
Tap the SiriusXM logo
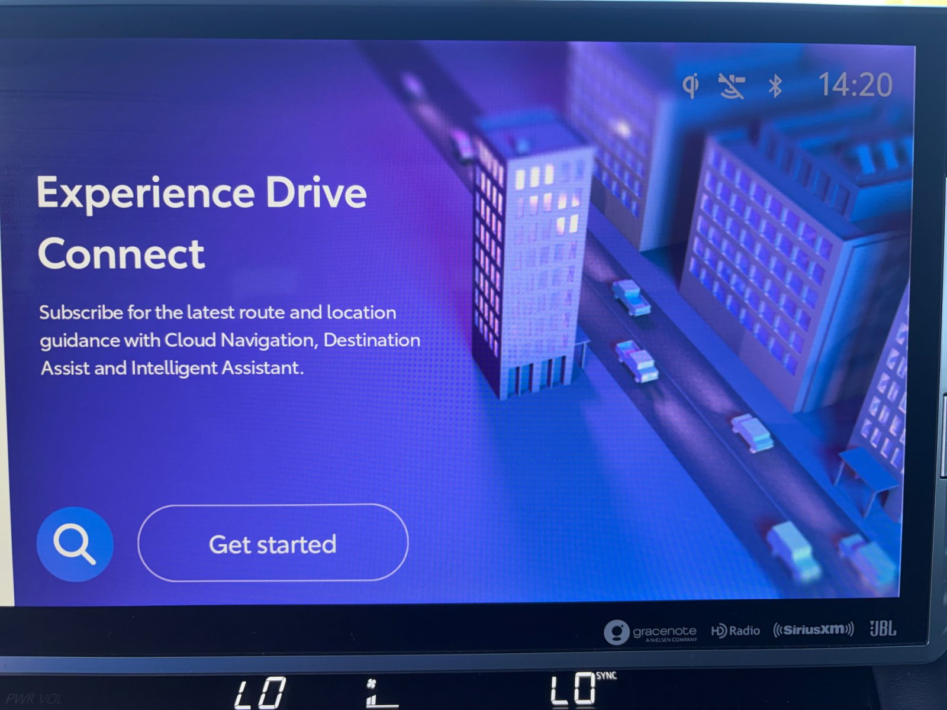[x=814, y=630]
